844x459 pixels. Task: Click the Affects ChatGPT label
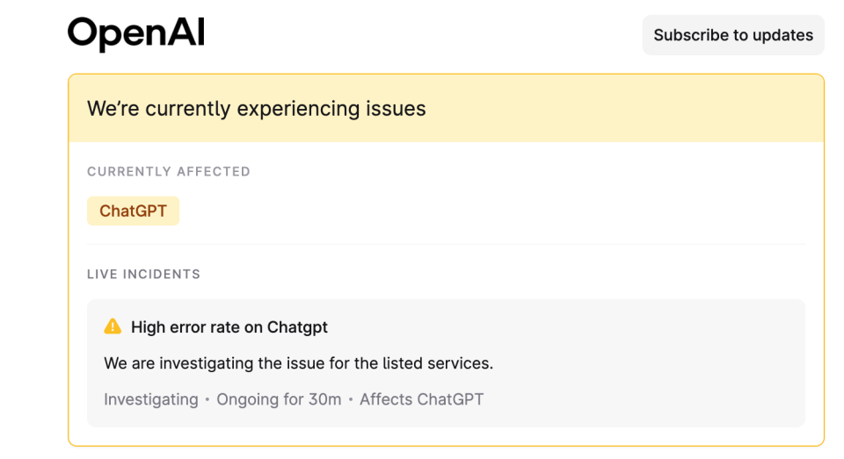click(421, 399)
